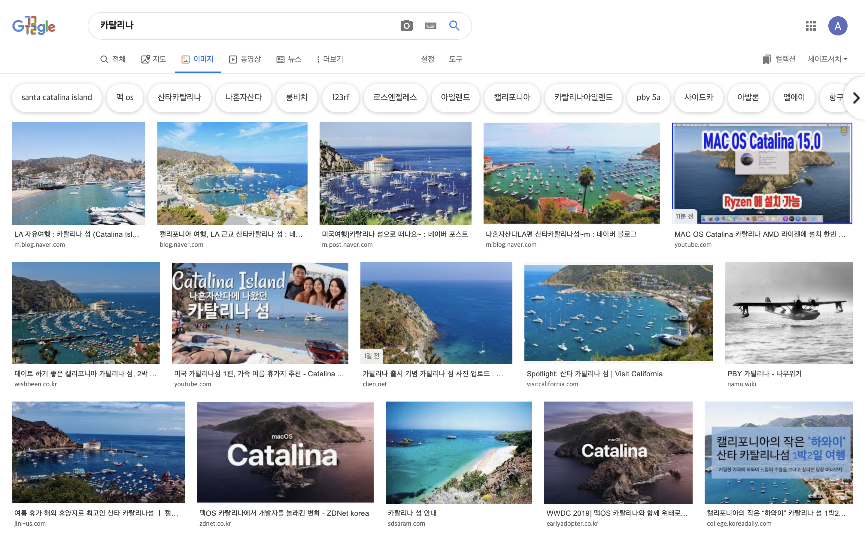Expand the 세이프서치 dropdown
Image resolution: width=865 pixels, height=541 pixels.
[827, 59]
